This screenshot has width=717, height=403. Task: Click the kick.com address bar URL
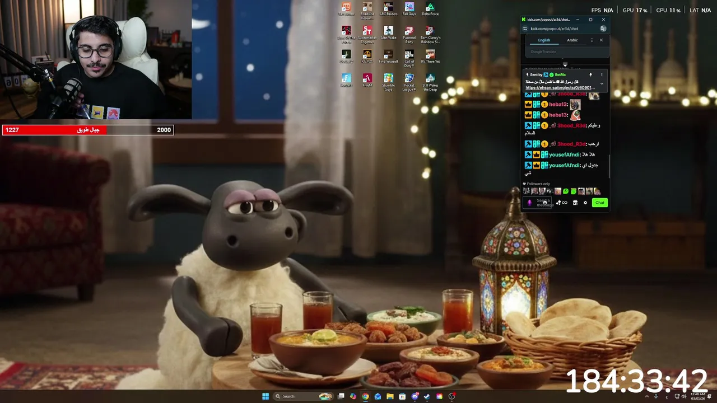pyautogui.click(x=554, y=29)
